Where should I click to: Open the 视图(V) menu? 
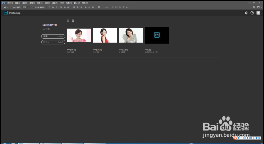tap(69, 3)
